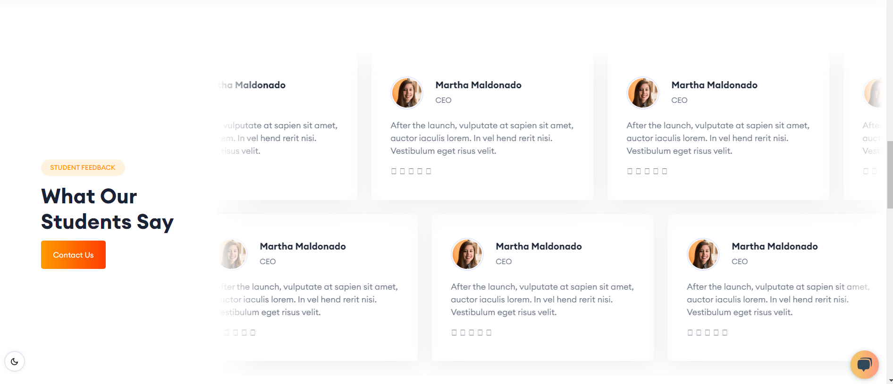The width and height of the screenshot is (893, 384).
Task: Click Martha's avatar in the top right card
Action: pyautogui.click(x=643, y=92)
